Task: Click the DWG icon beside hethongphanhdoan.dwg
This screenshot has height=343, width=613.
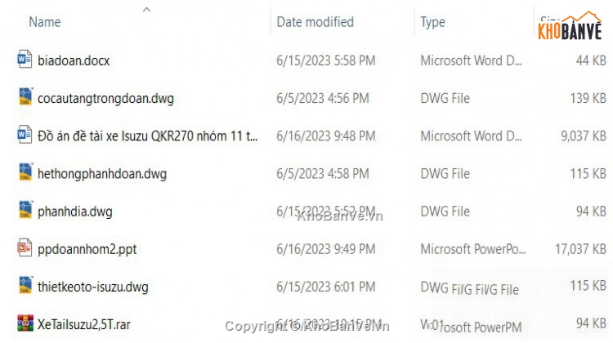Action: coord(26,171)
